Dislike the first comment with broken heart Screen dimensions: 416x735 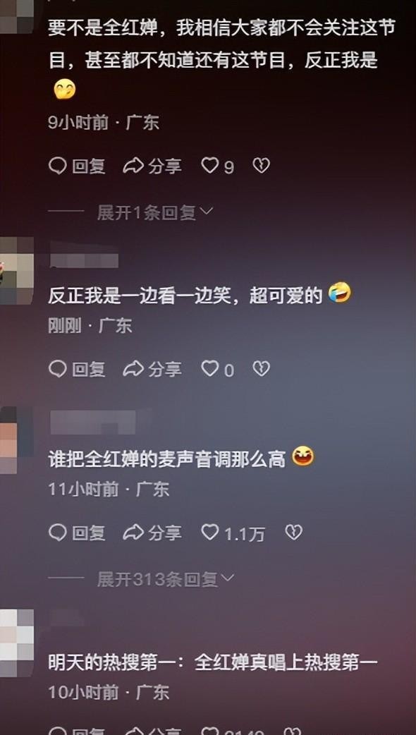(262, 166)
